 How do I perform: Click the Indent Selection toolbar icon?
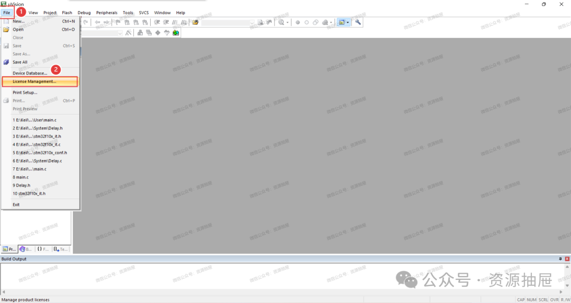(157, 23)
